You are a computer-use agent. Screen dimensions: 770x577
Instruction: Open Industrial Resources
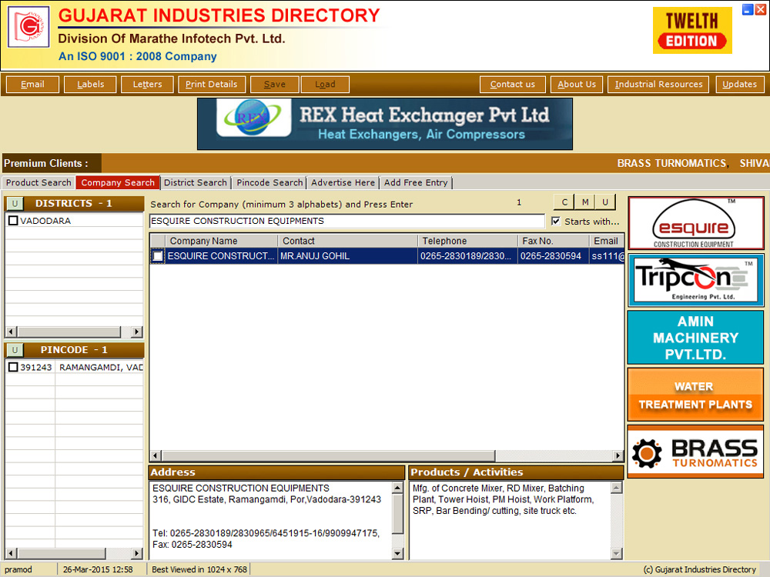(658, 85)
